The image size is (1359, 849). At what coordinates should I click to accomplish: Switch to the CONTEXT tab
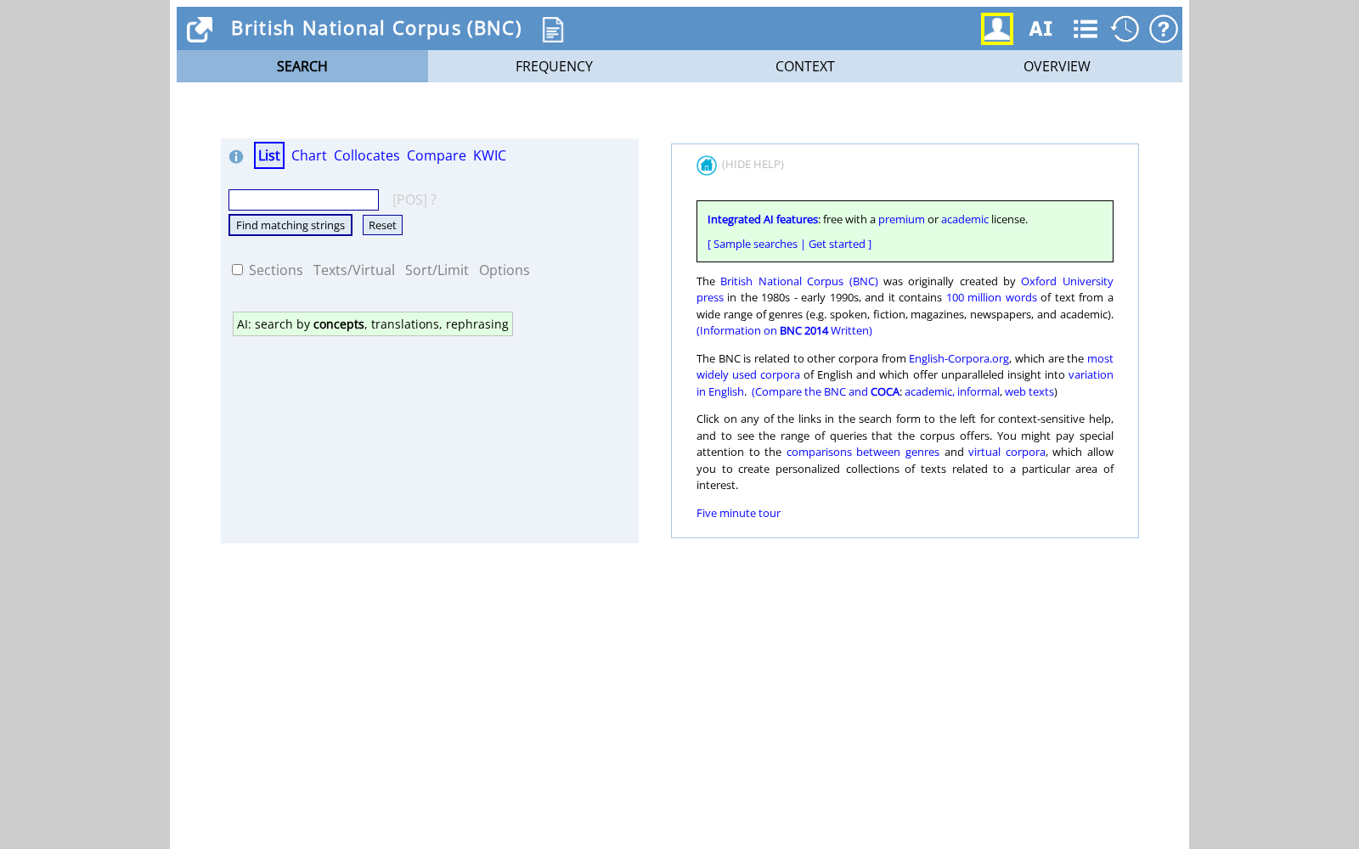(805, 66)
